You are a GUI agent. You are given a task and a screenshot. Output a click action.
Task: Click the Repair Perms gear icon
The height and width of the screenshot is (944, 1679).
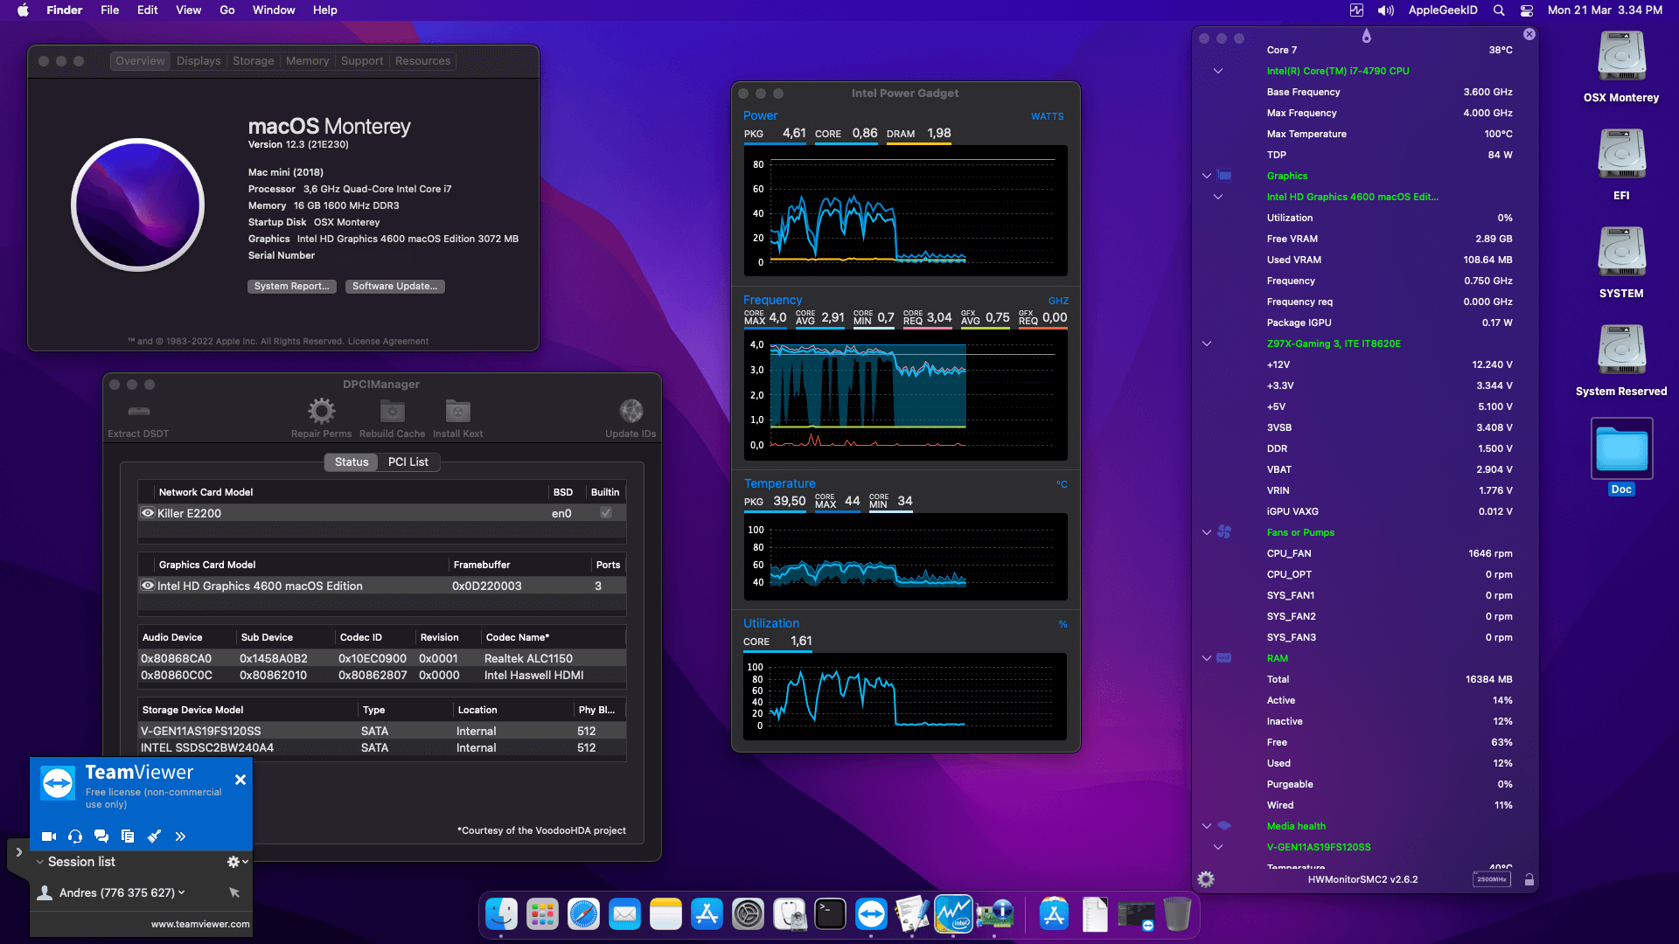[x=321, y=411]
